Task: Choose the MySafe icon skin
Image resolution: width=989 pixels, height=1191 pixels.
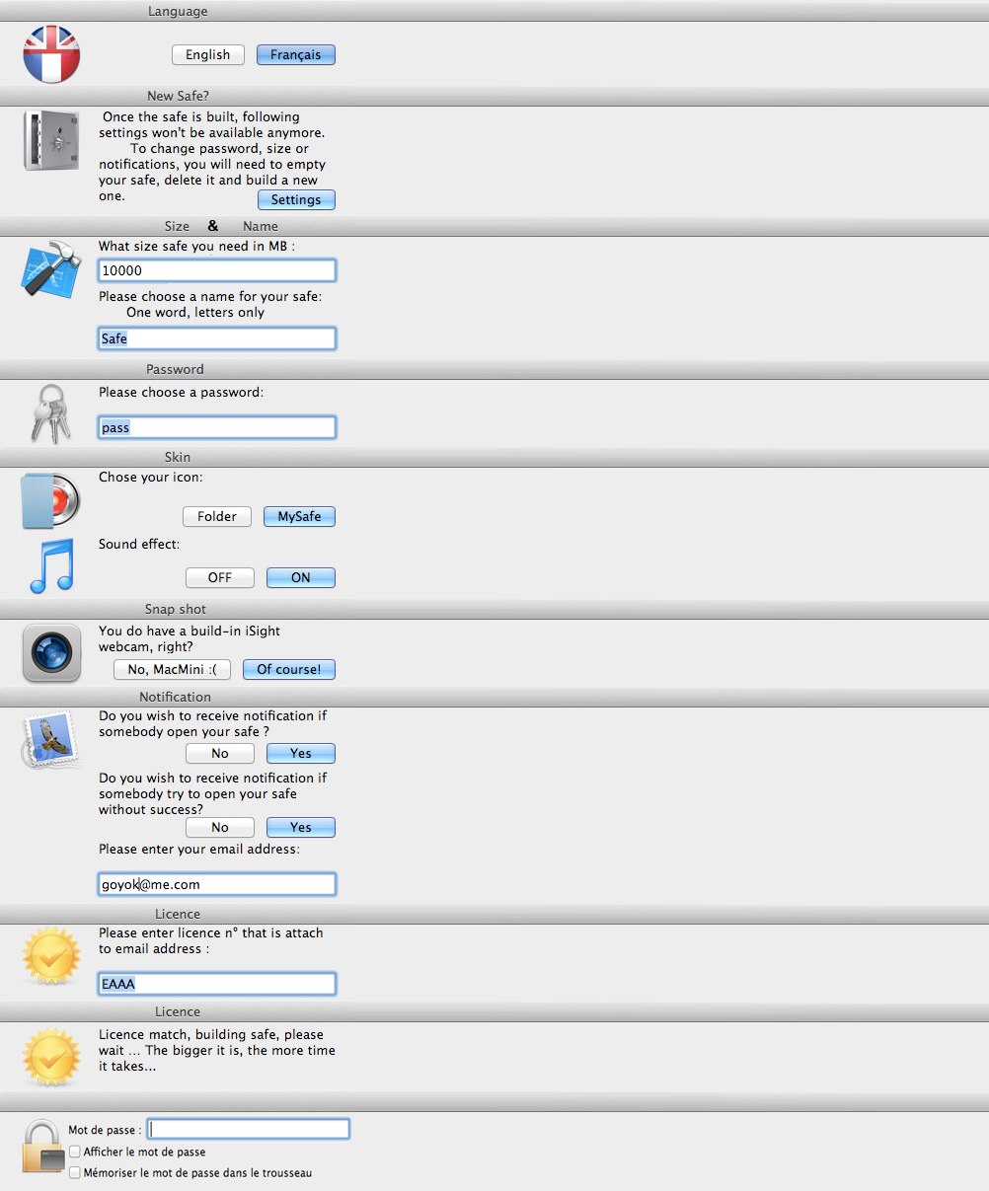Action: click(299, 517)
